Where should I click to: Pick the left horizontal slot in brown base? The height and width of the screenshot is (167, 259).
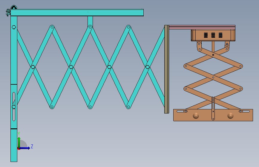[182, 111]
